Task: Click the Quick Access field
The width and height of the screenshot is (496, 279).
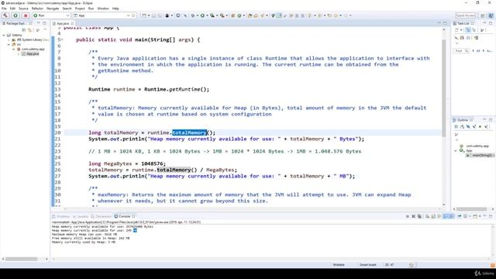Action: click(x=466, y=15)
